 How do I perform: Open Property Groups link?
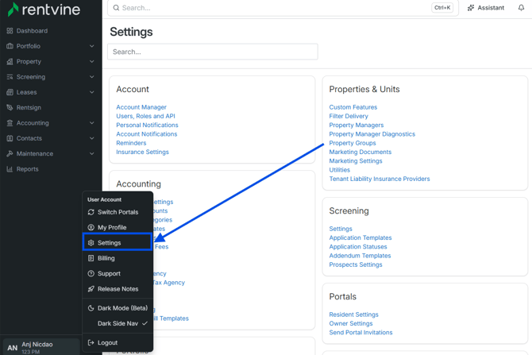point(353,143)
